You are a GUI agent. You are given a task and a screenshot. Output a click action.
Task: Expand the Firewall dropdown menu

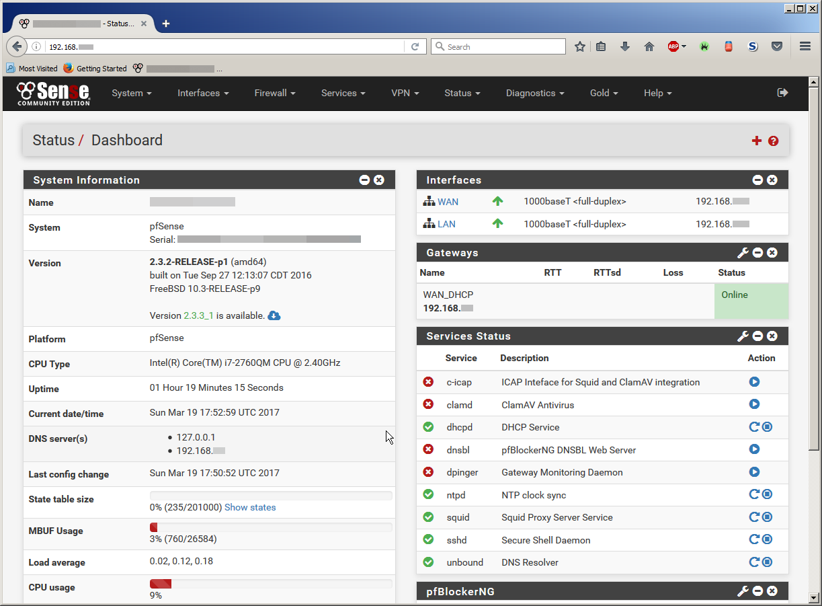(275, 93)
